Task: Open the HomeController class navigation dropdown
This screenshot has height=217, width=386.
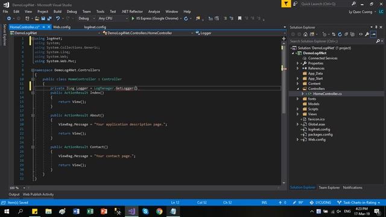Action: click(148, 33)
